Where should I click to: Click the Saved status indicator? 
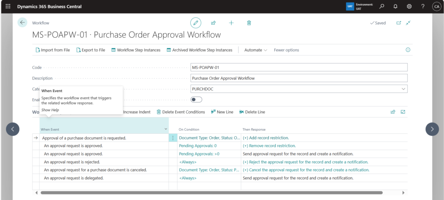[x=378, y=23]
